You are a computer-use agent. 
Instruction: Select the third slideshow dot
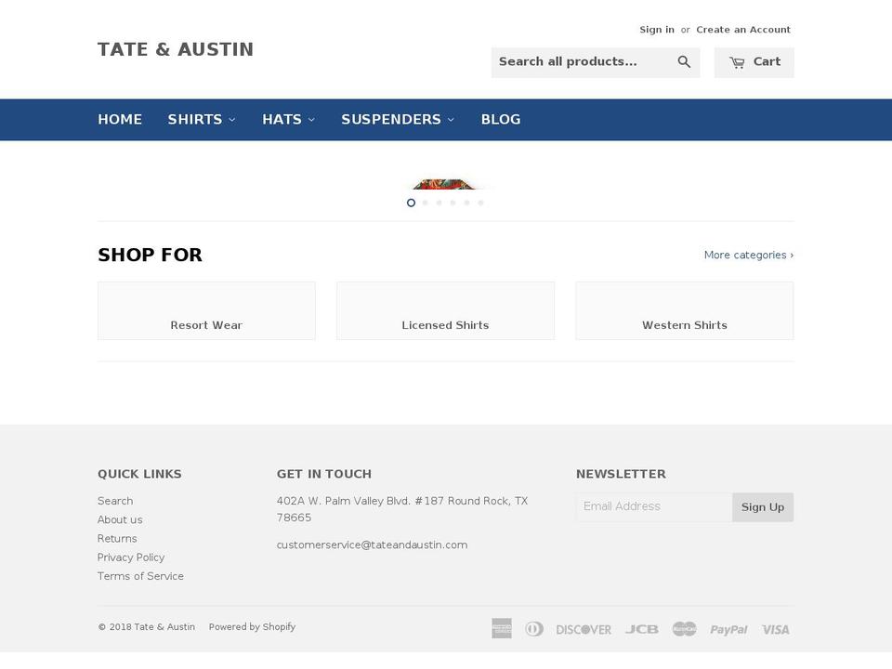[x=439, y=203]
